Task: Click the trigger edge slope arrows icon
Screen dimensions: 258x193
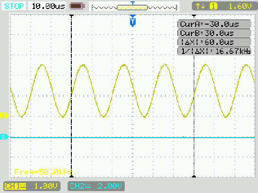Action: [x=200, y=7]
